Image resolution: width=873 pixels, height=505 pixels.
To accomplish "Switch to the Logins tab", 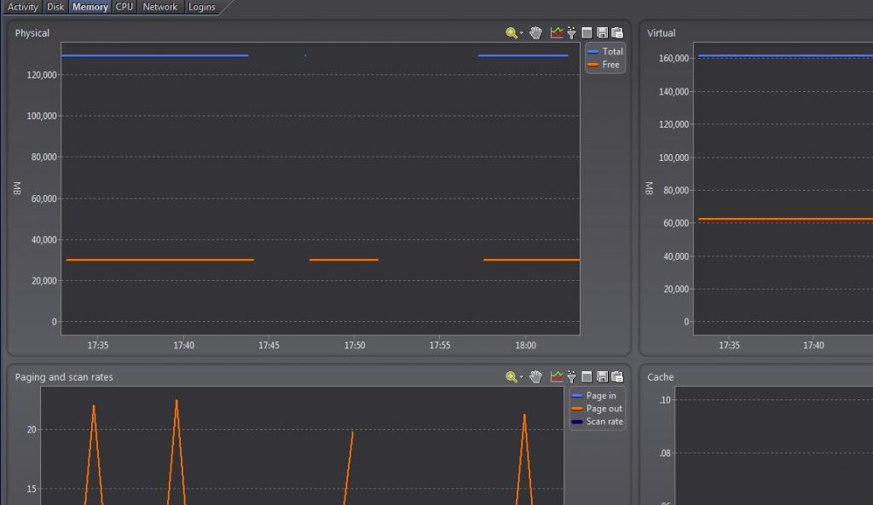I will [201, 7].
